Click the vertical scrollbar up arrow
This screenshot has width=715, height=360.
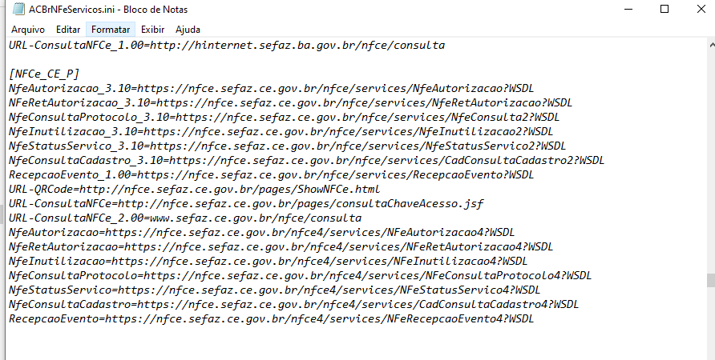point(711,45)
